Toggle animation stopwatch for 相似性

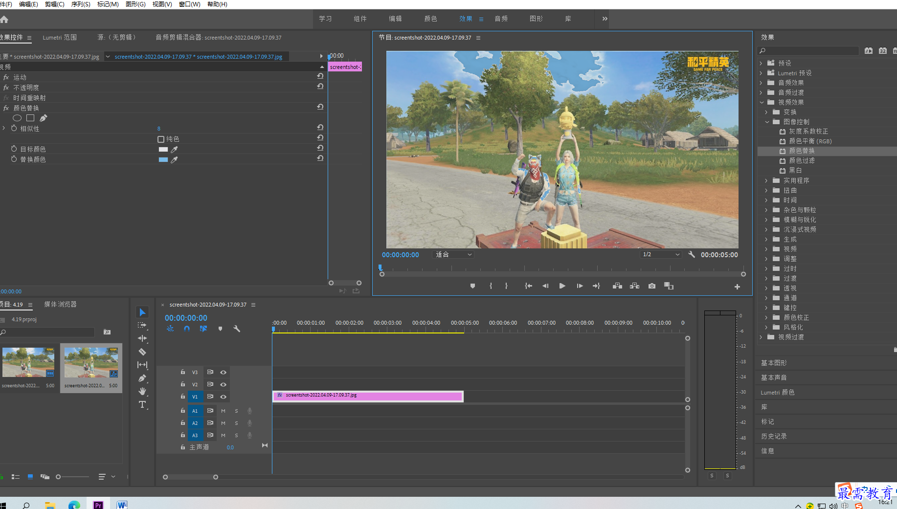click(14, 128)
